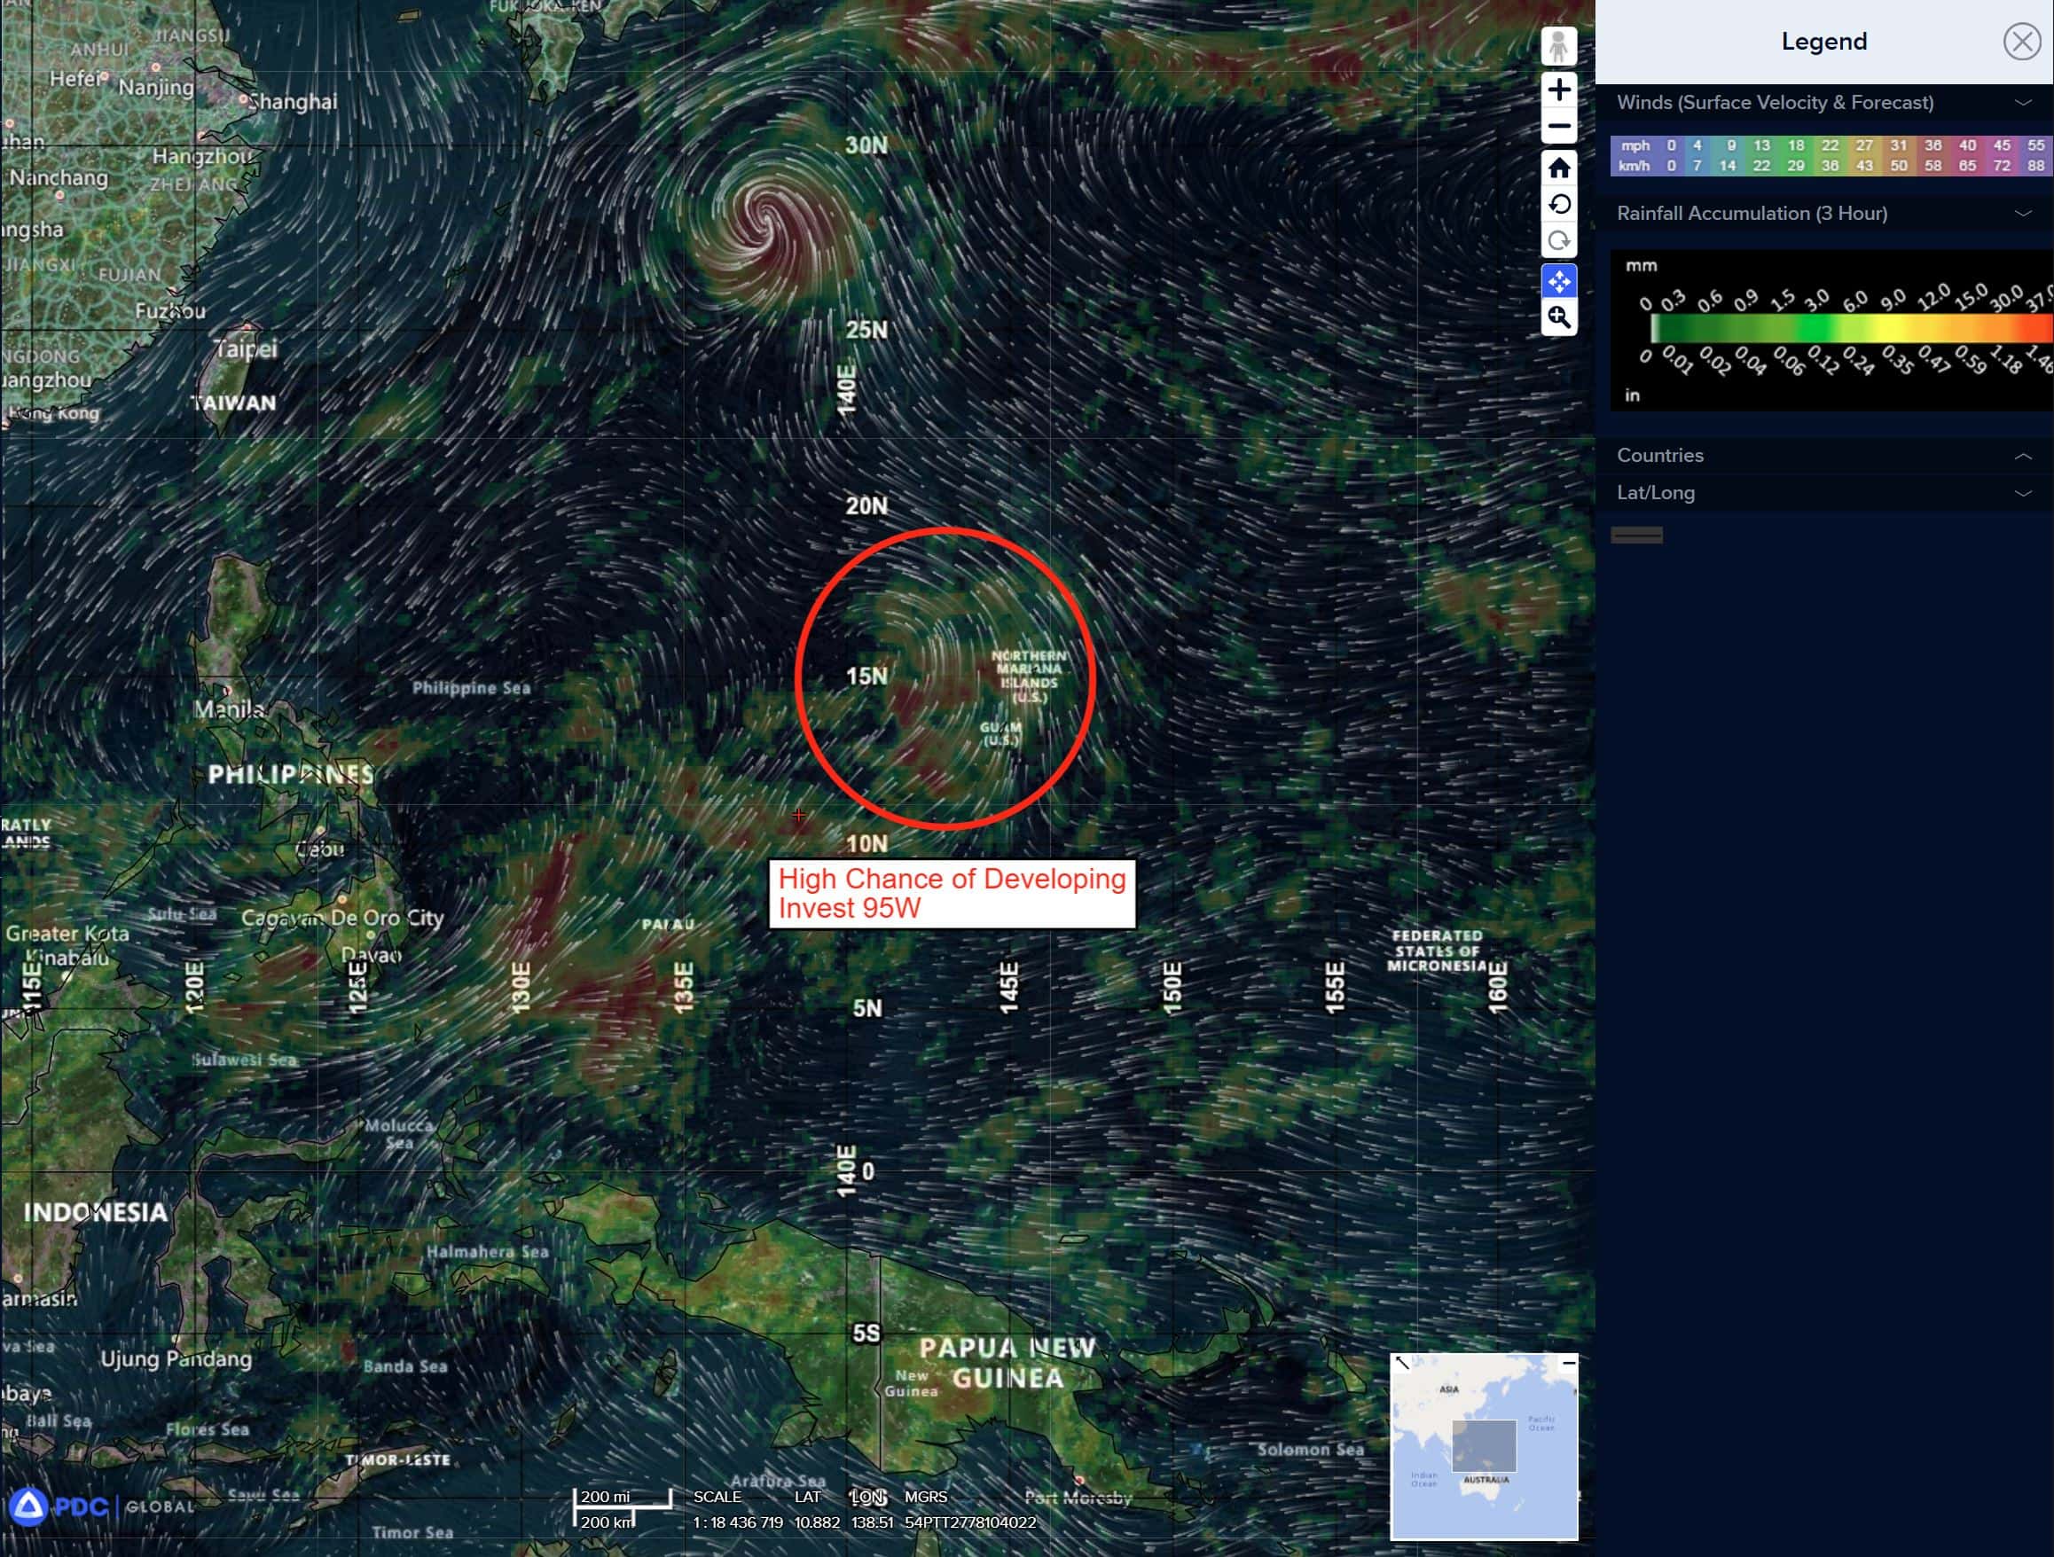This screenshot has width=2054, height=1557.
Task: Collapse the Lat/Long legend section
Action: [2022, 493]
